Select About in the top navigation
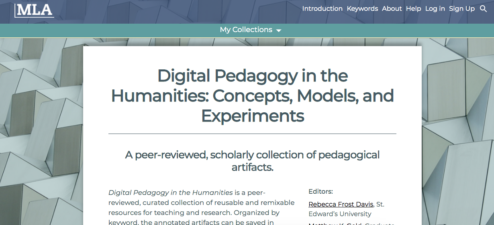Image resolution: width=494 pixels, height=225 pixels. [x=392, y=9]
